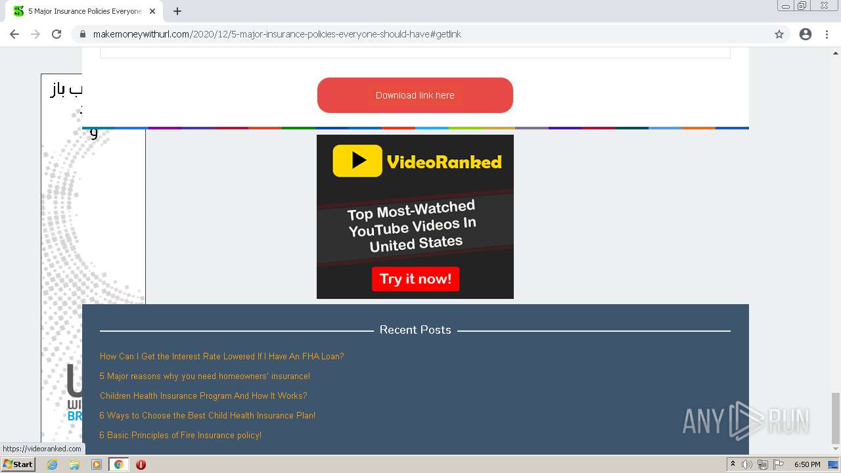Click 'Try it now!' in the VideoRanked ad
841x473 pixels.
pos(415,279)
